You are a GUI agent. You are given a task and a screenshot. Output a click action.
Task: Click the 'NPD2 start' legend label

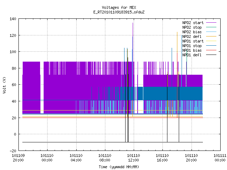(193, 23)
